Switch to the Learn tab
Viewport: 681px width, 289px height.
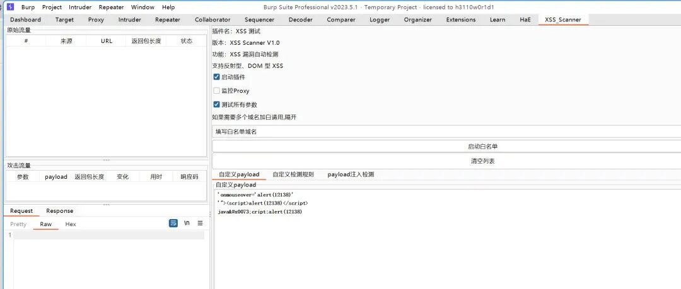[x=498, y=20]
